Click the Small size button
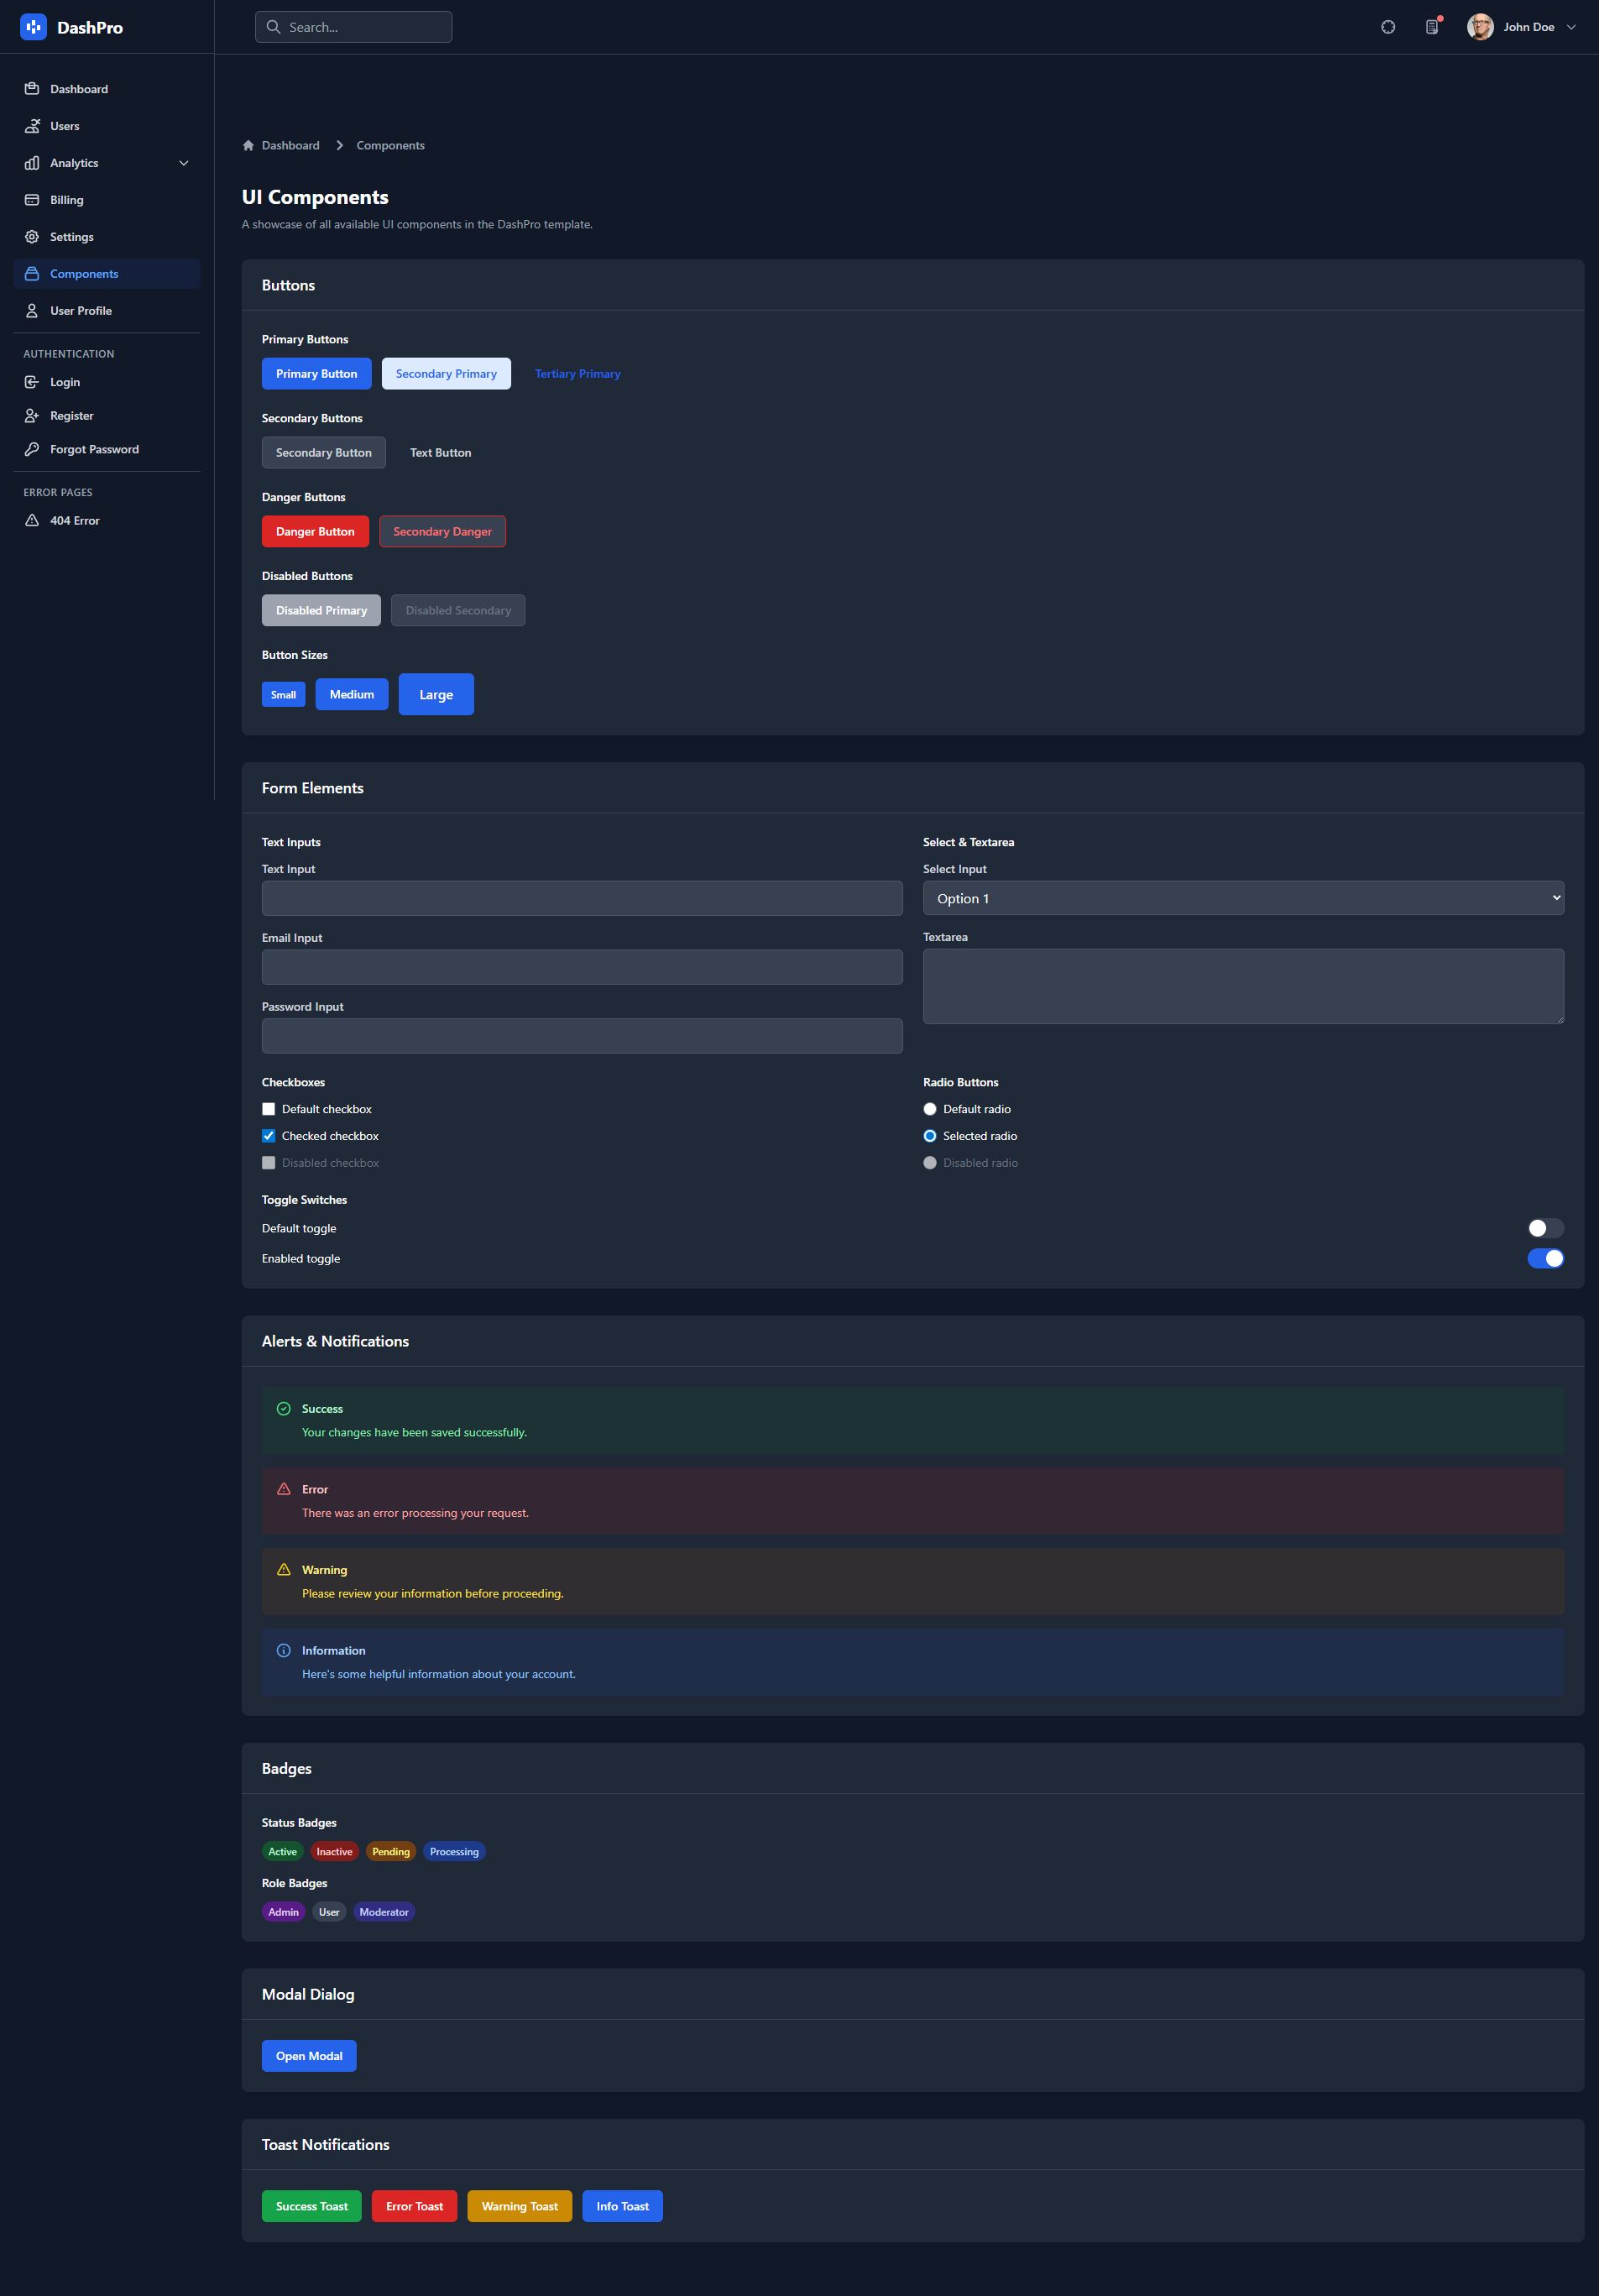The height and width of the screenshot is (2296, 1599). pos(284,695)
